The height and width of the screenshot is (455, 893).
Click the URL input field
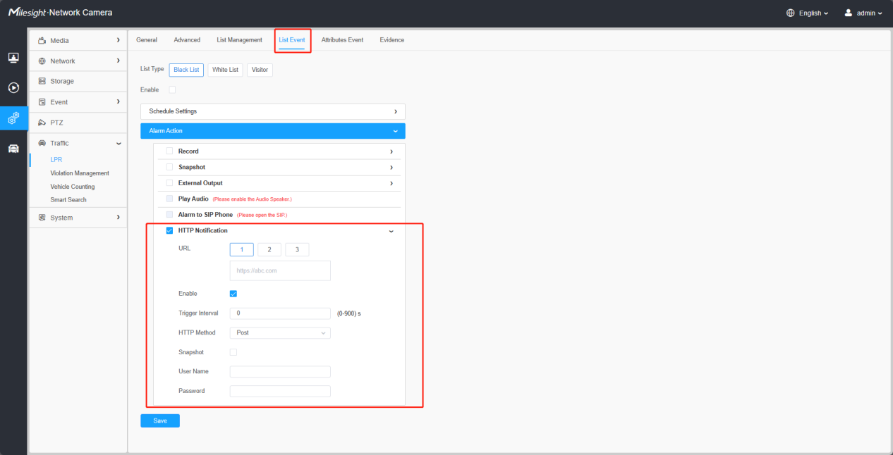[x=280, y=270]
